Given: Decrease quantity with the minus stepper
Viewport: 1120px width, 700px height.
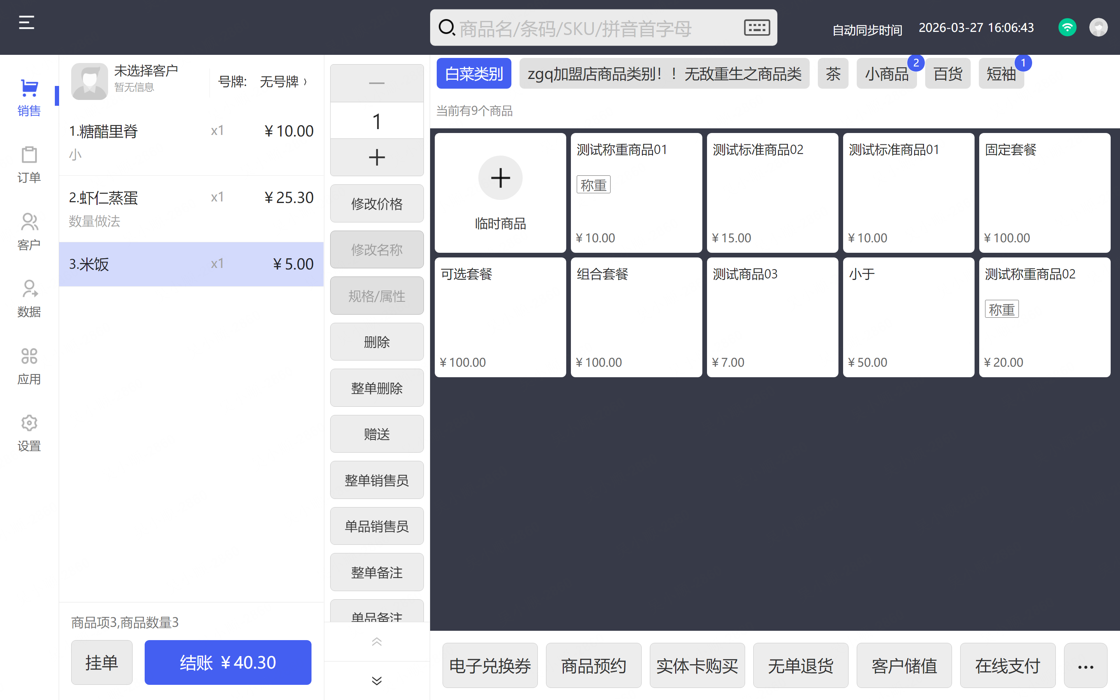Looking at the screenshot, I should pos(377,83).
